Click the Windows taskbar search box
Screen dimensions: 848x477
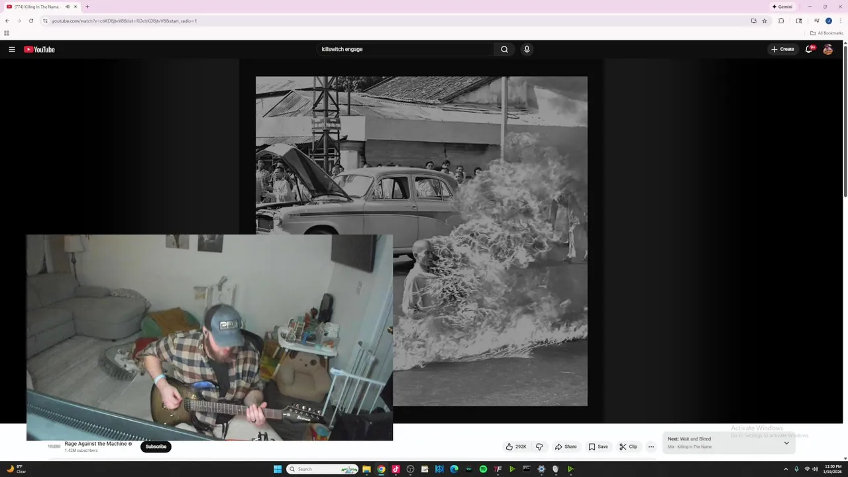323,469
